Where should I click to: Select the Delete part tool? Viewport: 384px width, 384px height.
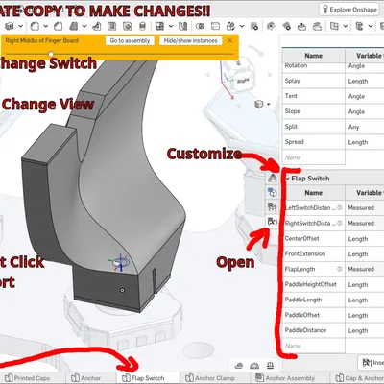click(x=254, y=26)
